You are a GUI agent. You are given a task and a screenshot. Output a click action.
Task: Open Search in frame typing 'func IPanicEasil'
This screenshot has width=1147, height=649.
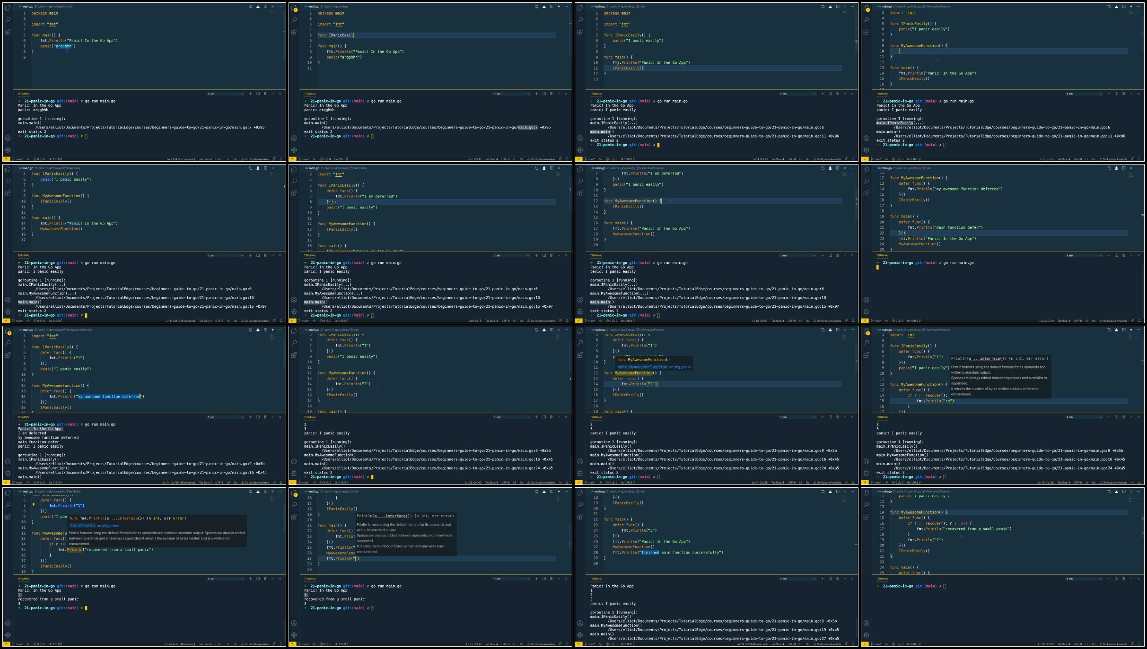[294, 20]
